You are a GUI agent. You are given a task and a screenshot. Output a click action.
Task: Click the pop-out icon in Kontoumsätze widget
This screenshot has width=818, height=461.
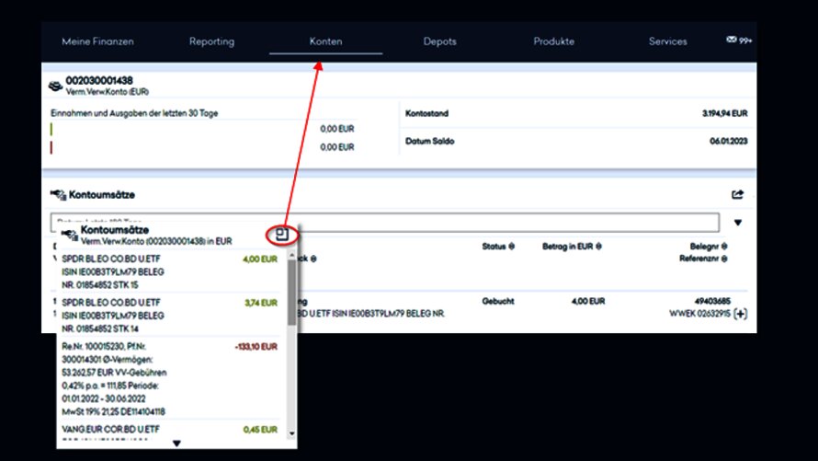(282, 235)
